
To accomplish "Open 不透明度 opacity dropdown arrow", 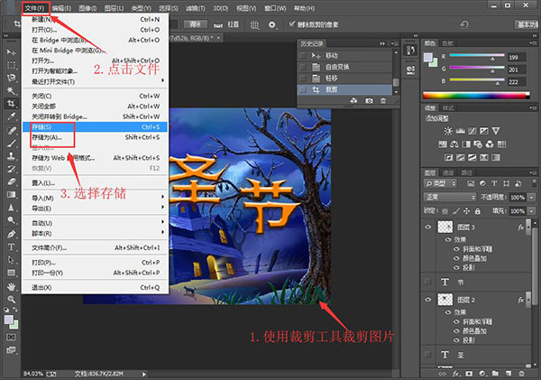I will click(x=531, y=198).
